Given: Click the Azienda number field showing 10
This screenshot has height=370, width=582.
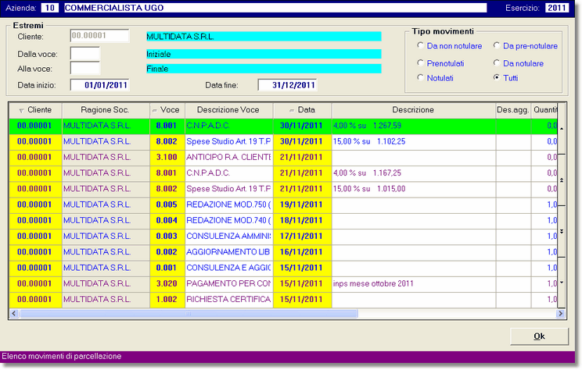Looking at the screenshot, I should 50,8.
